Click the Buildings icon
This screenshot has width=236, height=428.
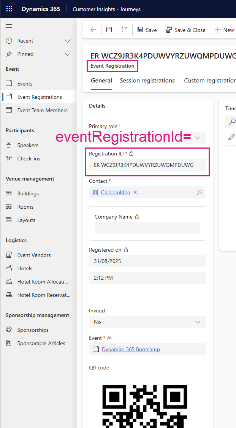(x=9, y=193)
